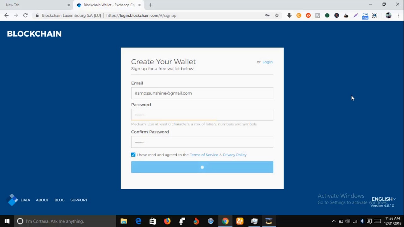Click the light blue loading submit button
The width and height of the screenshot is (404, 227).
click(202, 167)
